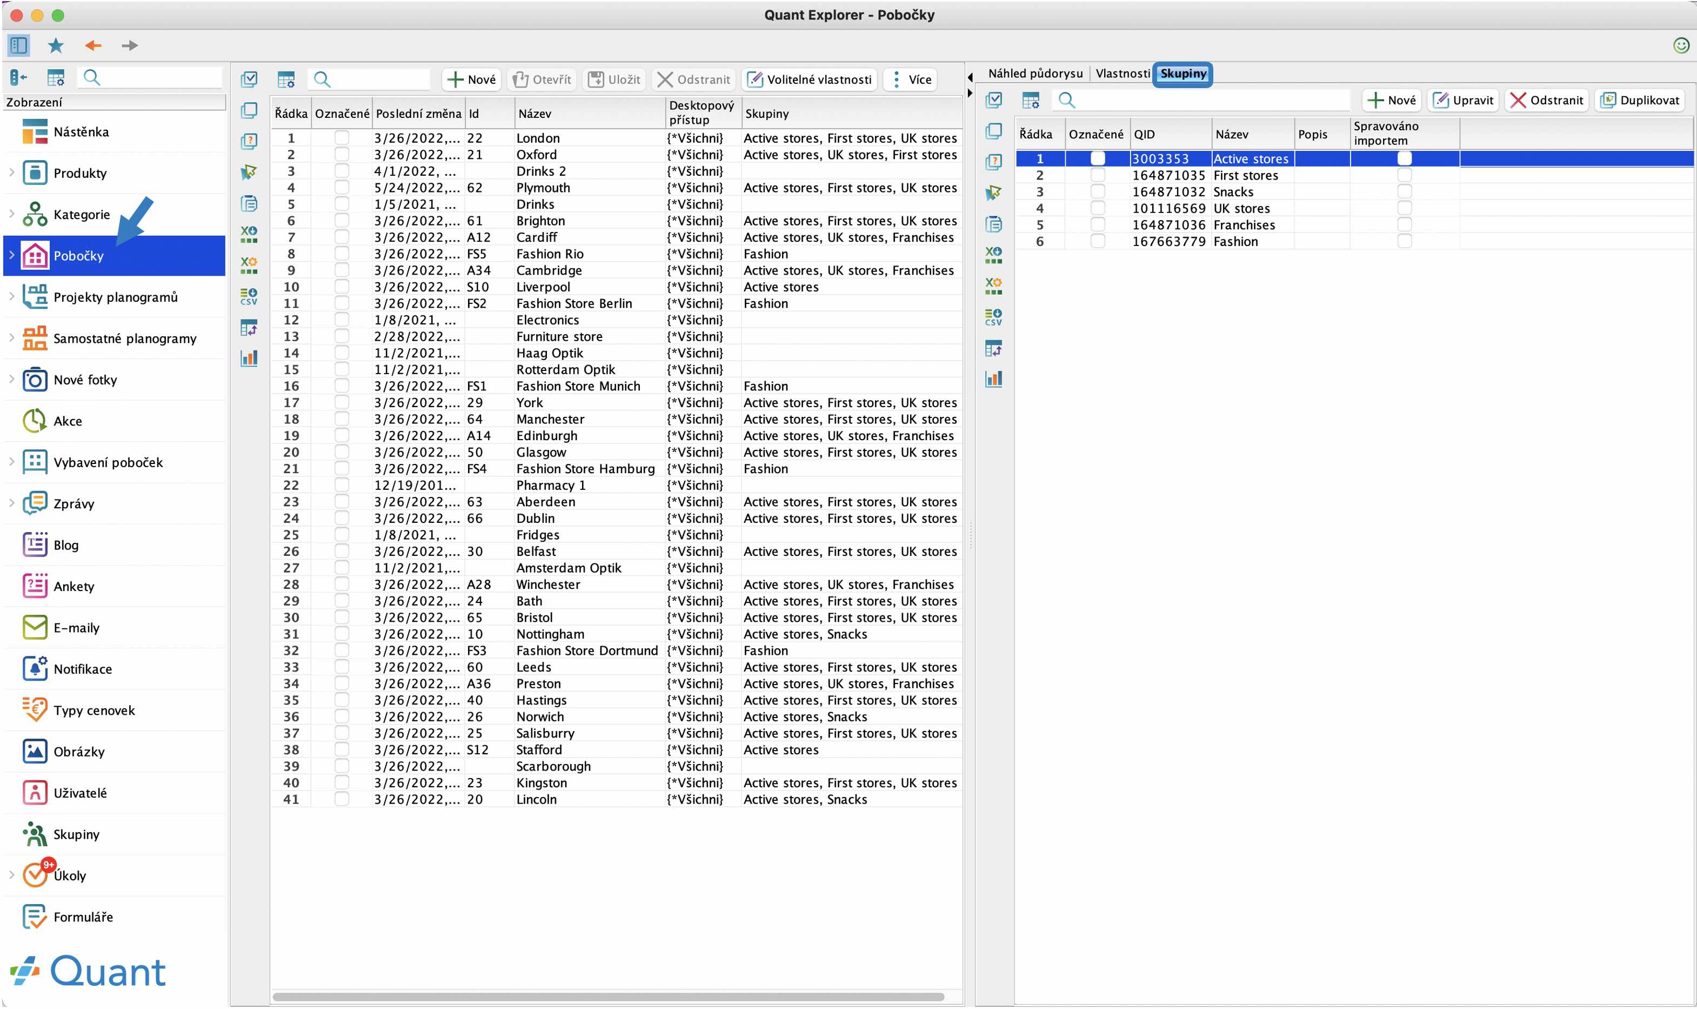Click Volitelné vlastnosti button
Image resolution: width=1697 pixels, height=1009 pixels.
[810, 79]
